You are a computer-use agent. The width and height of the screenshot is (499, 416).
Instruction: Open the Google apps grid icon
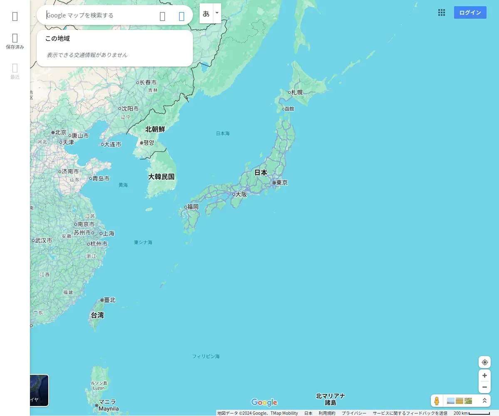[442, 12]
